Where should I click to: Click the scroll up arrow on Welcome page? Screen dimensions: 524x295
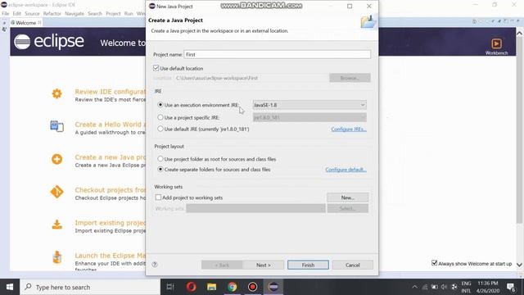tap(519, 33)
